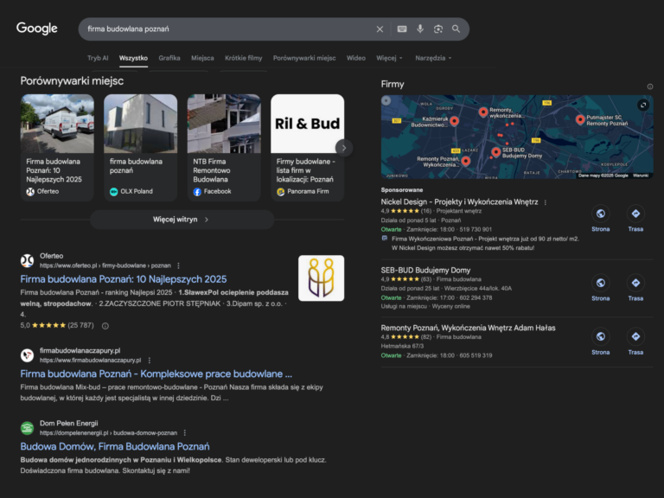This screenshot has width=664, height=498.
Task: Open Budowa Domów, Firma Budowlana Poznań result
Action: [x=114, y=446]
